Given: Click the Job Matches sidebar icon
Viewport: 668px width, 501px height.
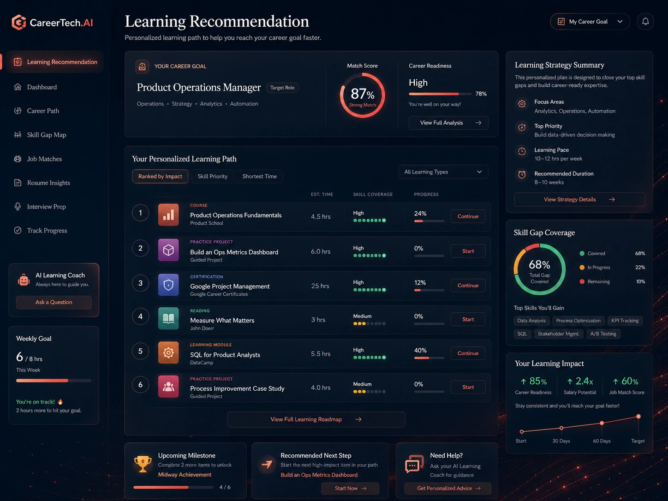Looking at the screenshot, I should click(18, 159).
